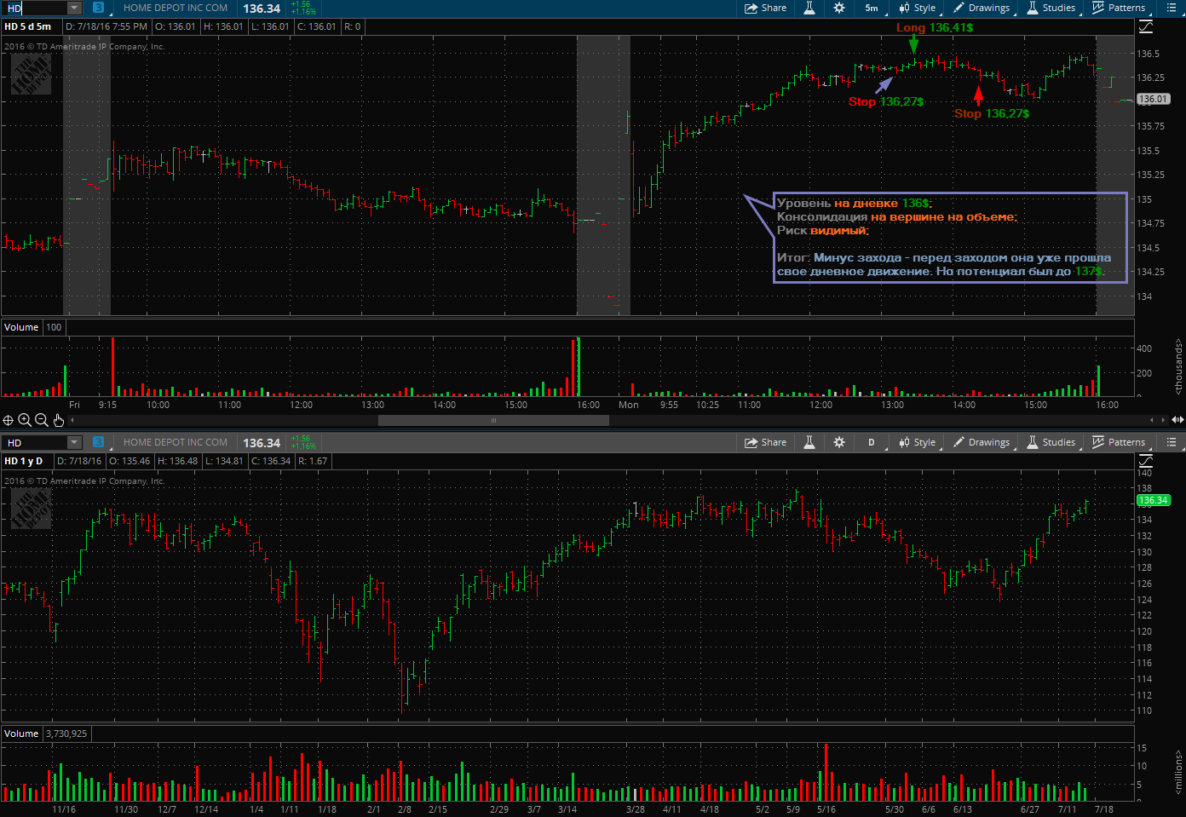
Task: Open Share menu on bottom chart
Action: coord(765,442)
